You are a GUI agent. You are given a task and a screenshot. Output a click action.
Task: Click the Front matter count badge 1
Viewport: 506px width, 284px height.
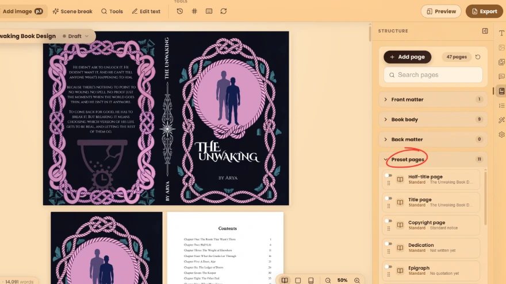pyautogui.click(x=479, y=99)
